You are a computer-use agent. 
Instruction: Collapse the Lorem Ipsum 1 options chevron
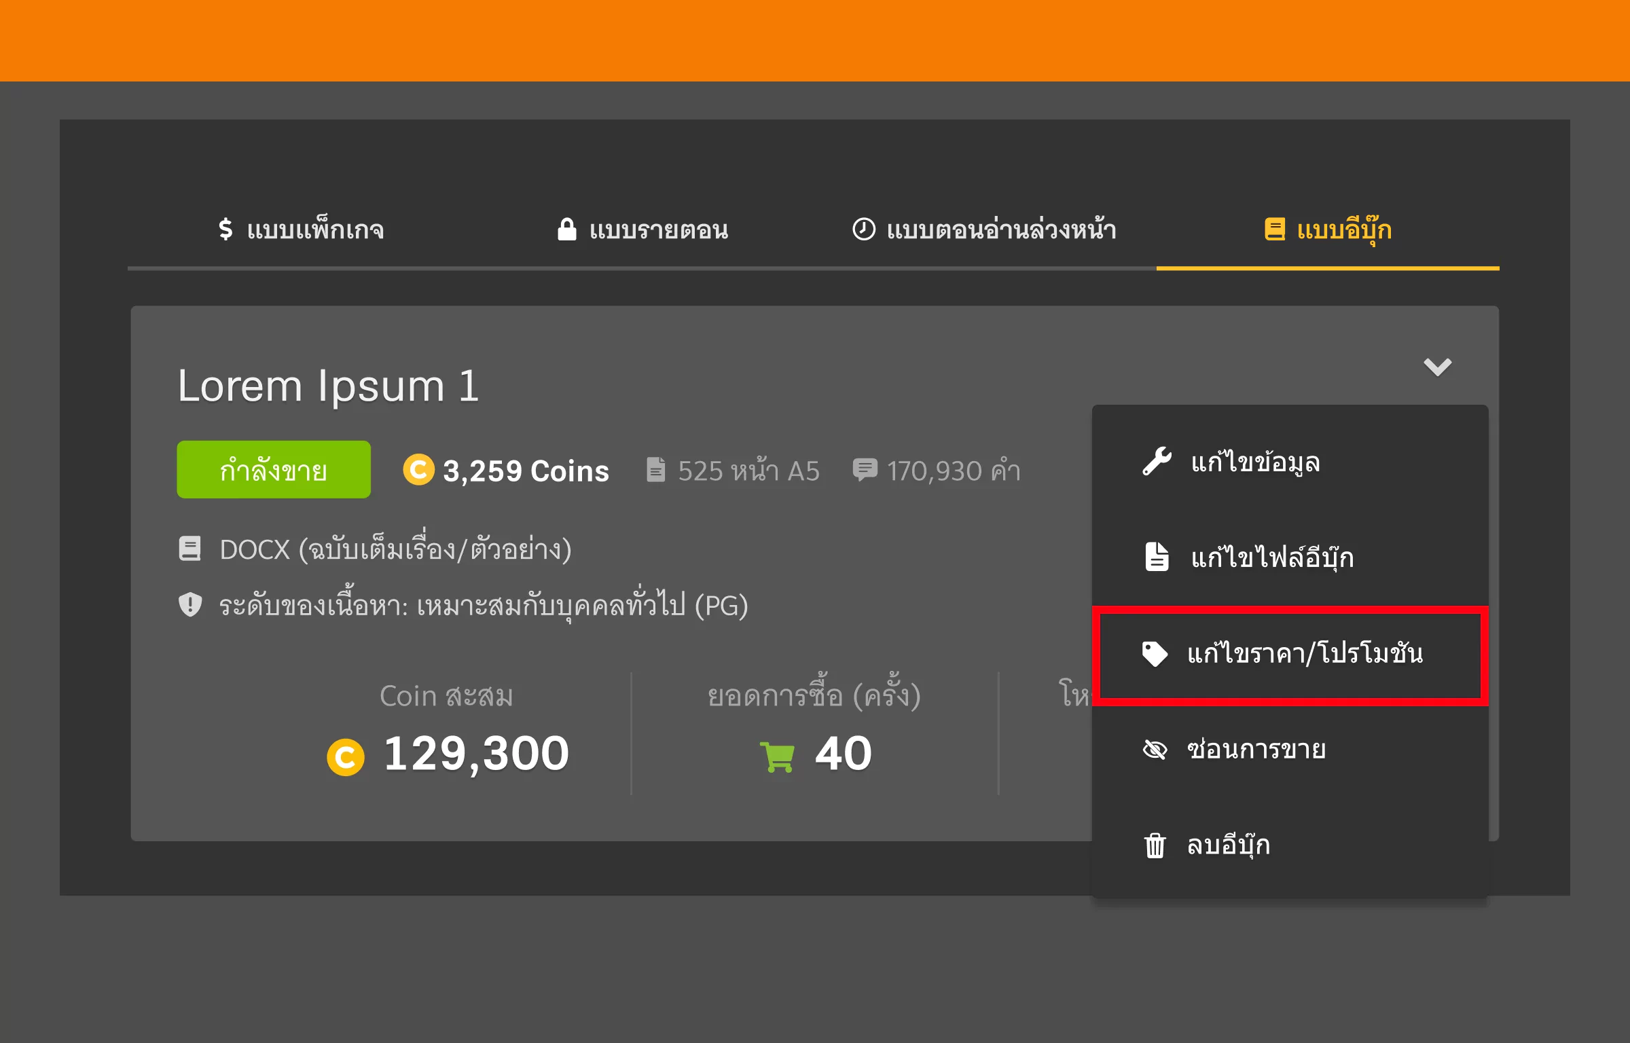click(x=1438, y=367)
